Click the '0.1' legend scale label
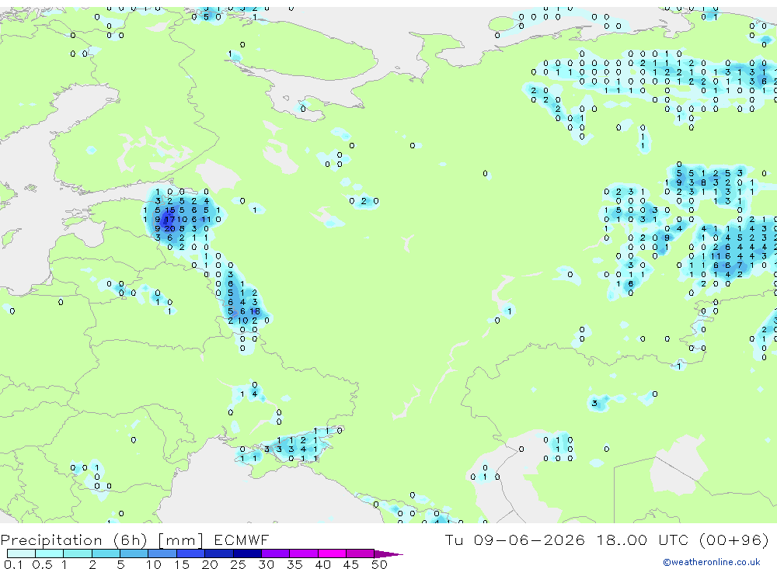 13,564
